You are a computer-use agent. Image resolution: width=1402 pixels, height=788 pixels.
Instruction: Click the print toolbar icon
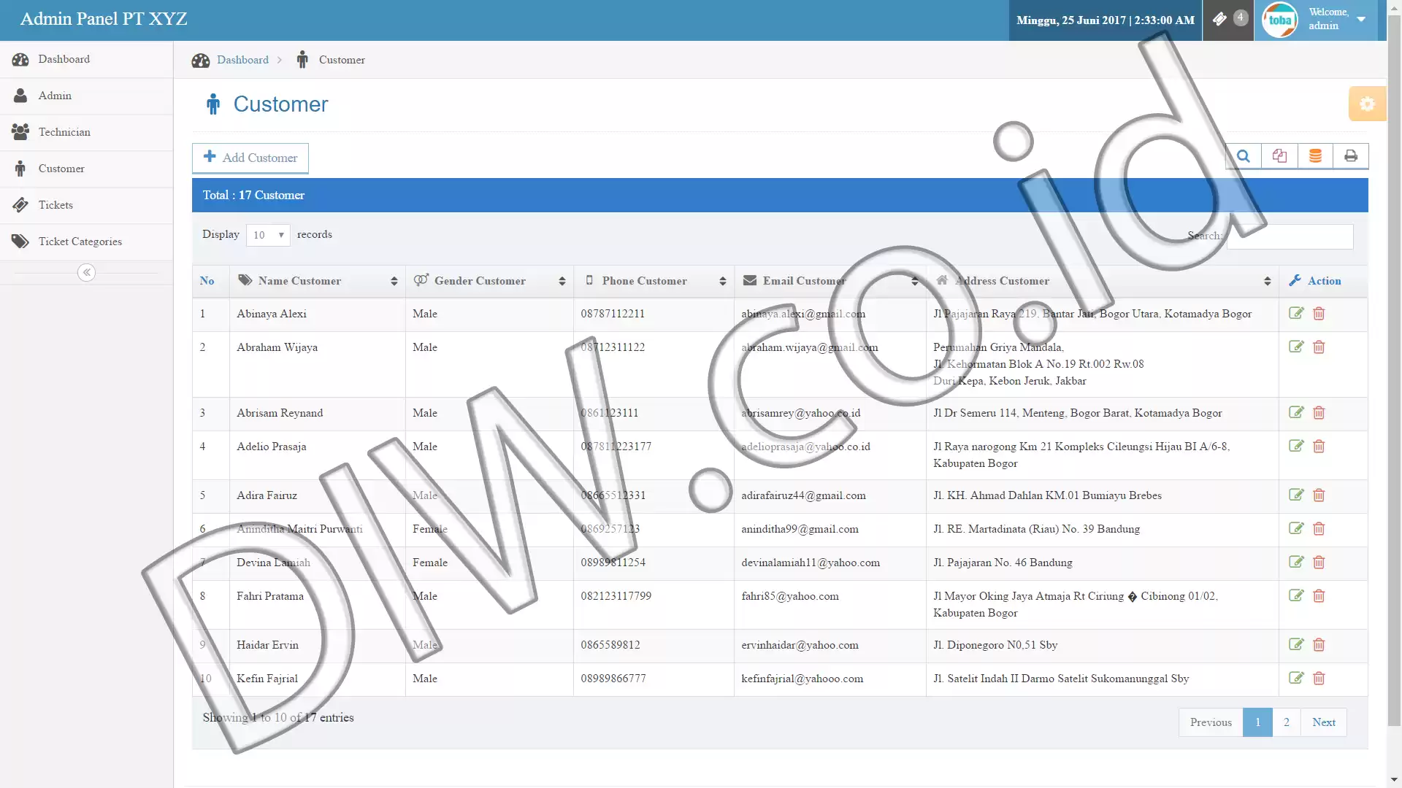pos(1351,156)
